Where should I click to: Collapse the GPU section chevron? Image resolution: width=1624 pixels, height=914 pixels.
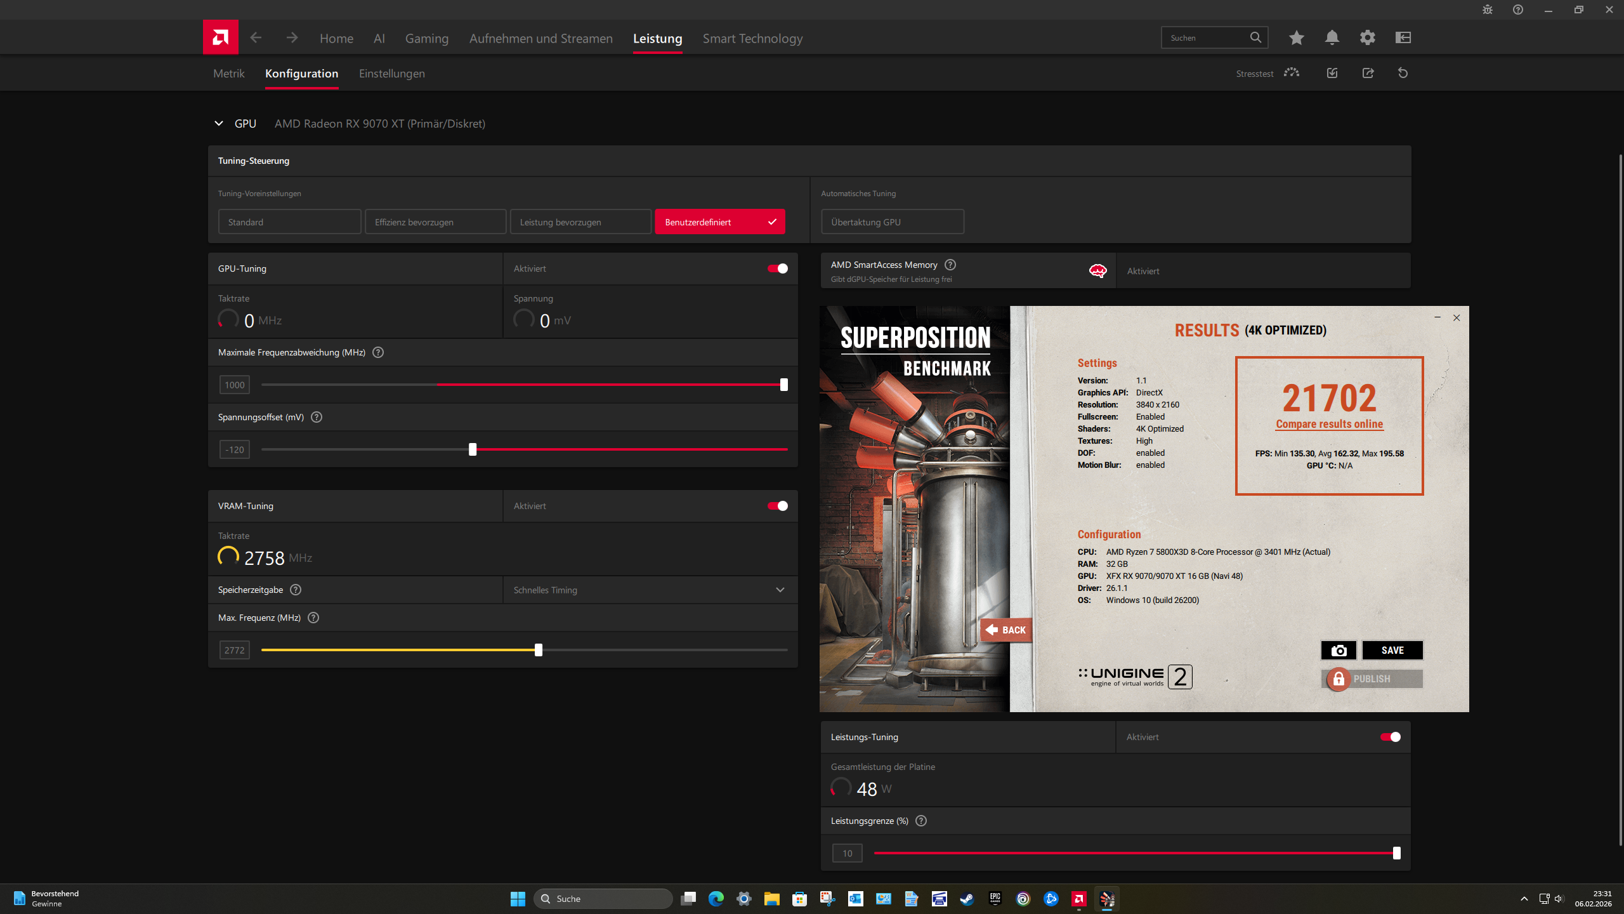219,124
